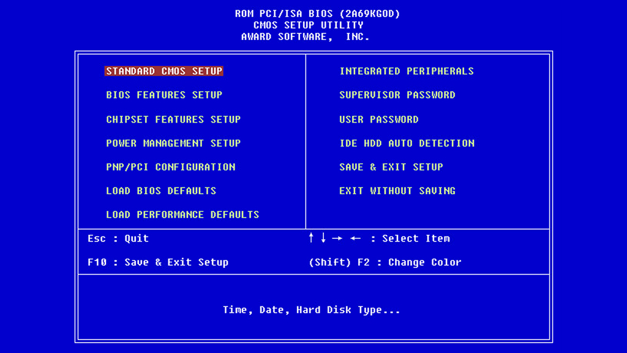The height and width of the screenshot is (353, 627).
Task: Enter Power Management Setup
Action: [173, 143]
